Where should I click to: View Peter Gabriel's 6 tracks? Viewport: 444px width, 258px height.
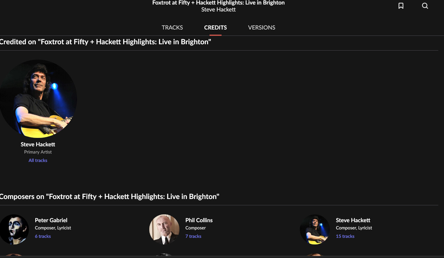tap(43, 236)
